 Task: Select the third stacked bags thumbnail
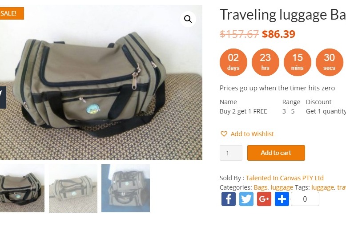[125, 188]
